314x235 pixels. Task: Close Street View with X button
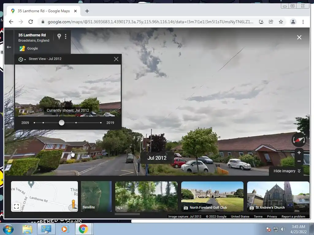(299, 37)
